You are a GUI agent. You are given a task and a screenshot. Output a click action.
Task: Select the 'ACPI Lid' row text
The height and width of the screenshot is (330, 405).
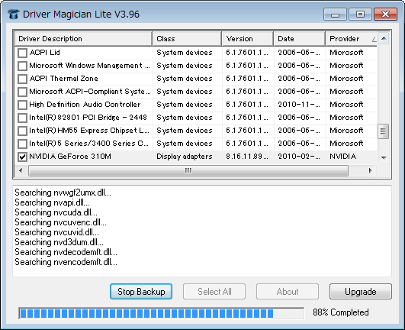[x=45, y=53]
